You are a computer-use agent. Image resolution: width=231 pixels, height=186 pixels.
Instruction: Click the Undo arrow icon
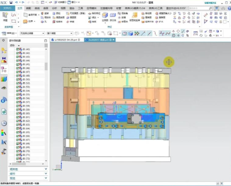point(16,2)
